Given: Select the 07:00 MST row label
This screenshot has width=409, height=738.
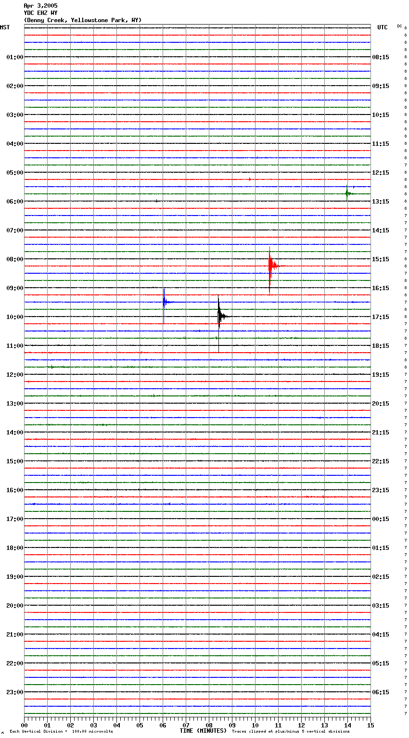Looking at the screenshot, I should click(x=14, y=230).
